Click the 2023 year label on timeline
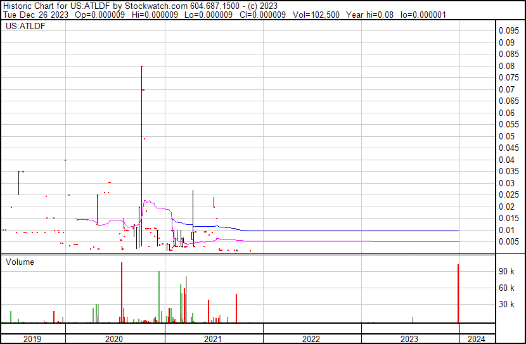Image resolution: width=526 pixels, height=344 pixels. [x=410, y=339]
